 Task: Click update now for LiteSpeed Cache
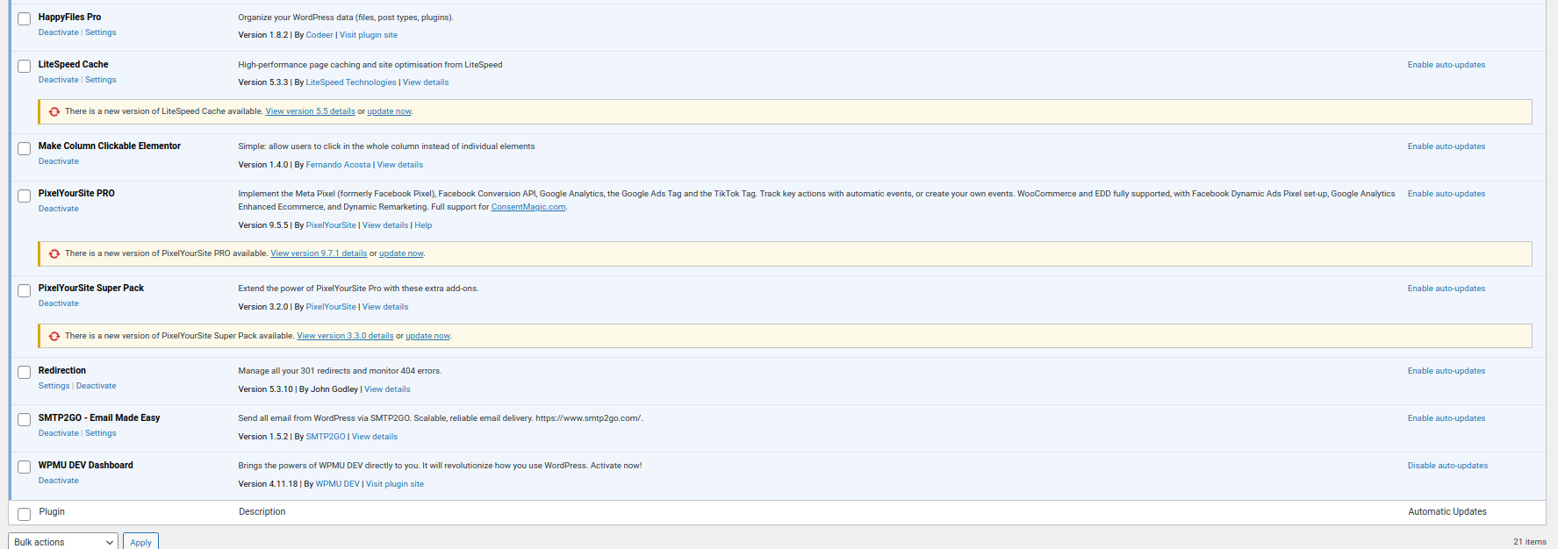tap(389, 111)
